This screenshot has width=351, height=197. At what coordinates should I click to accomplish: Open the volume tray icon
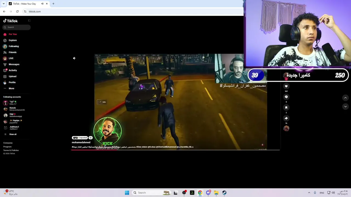tap(333, 193)
